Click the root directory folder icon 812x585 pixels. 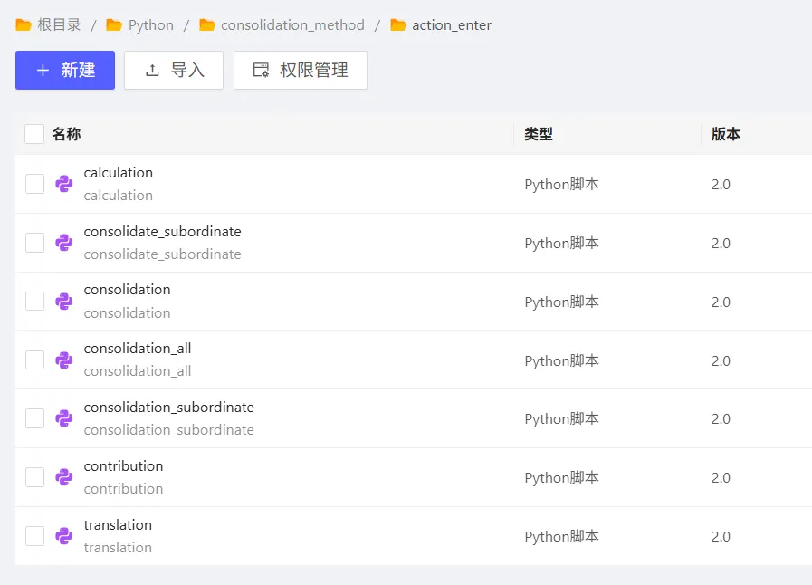[x=24, y=25]
